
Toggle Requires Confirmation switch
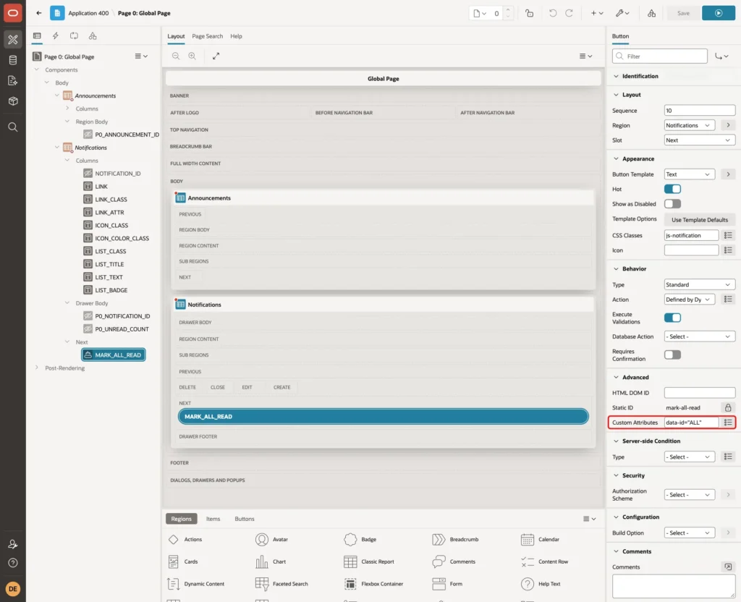672,355
